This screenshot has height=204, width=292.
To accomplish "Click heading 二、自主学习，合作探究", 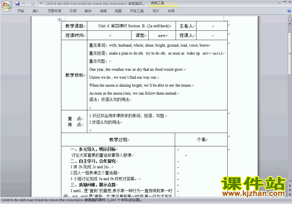I will click(x=93, y=161).
